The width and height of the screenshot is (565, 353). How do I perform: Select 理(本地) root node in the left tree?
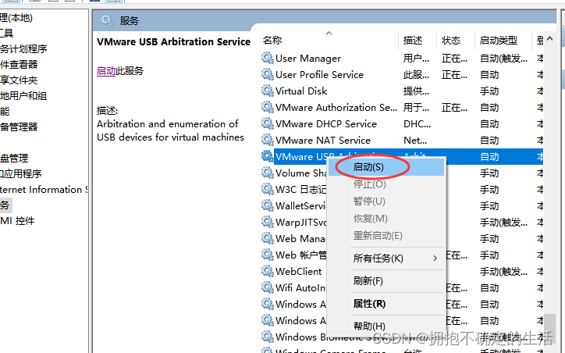pyautogui.click(x=16, y=18)
